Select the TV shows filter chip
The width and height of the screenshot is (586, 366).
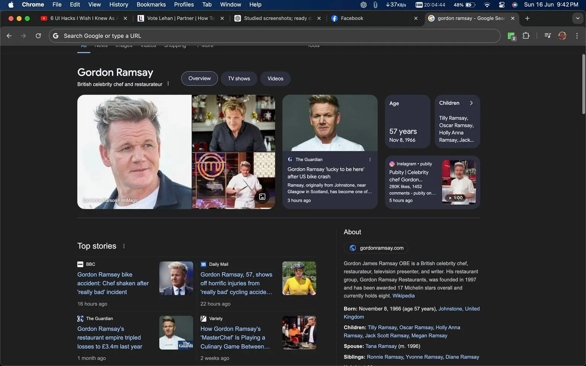click(238, 79)
